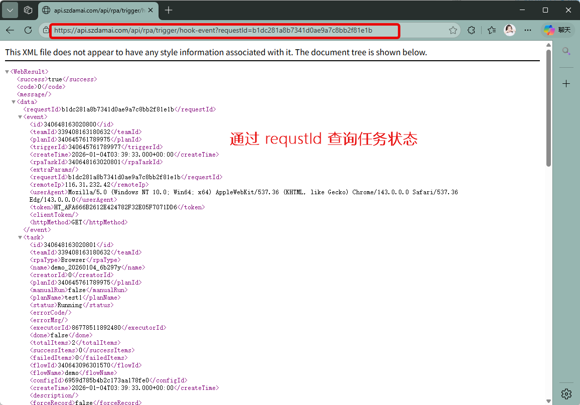The width and height of the screenshot is (580, 405).
Task: View site information lock icon
Action: [x=46, y=30]
